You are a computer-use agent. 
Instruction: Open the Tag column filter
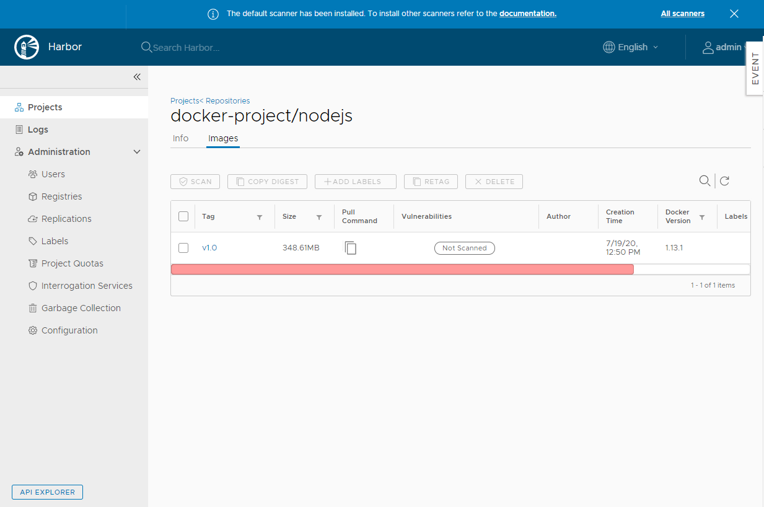pos(260,217)
